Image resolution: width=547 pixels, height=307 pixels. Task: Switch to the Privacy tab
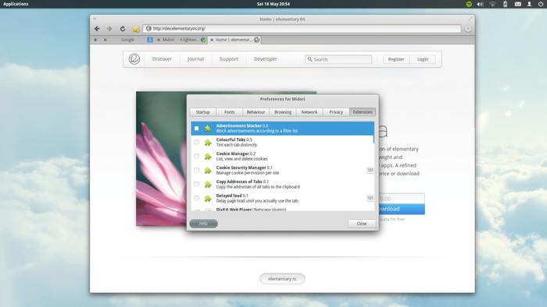[336, 112]
